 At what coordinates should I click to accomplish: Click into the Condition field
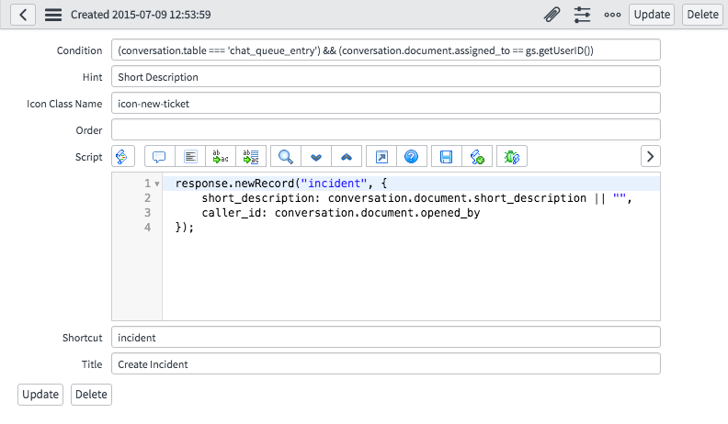click(386, 50)
